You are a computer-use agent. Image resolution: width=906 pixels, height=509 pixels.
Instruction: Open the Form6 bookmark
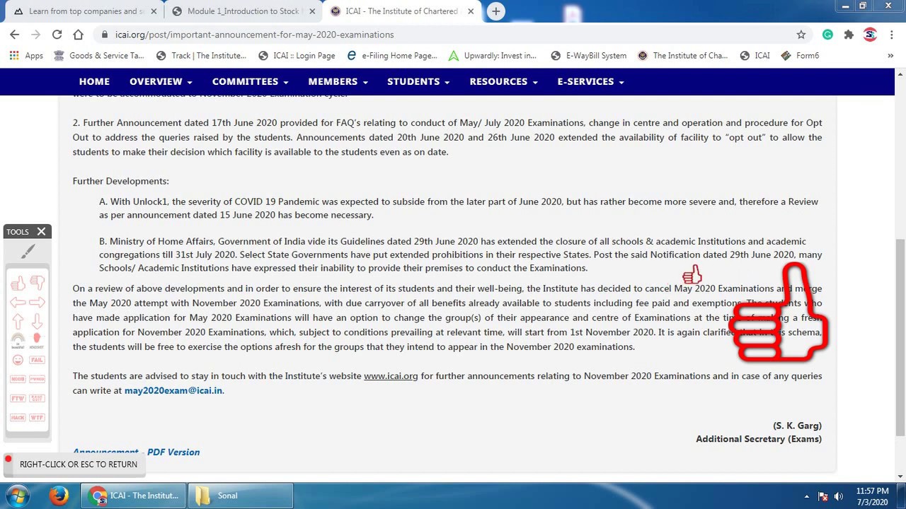[800, 55]
